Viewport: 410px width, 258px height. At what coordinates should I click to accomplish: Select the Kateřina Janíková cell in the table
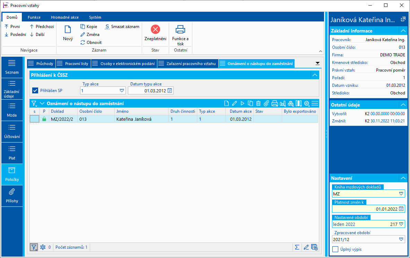142,119
